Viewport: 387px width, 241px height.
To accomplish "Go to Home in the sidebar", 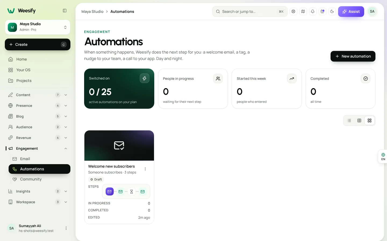I will click(38, 59).
